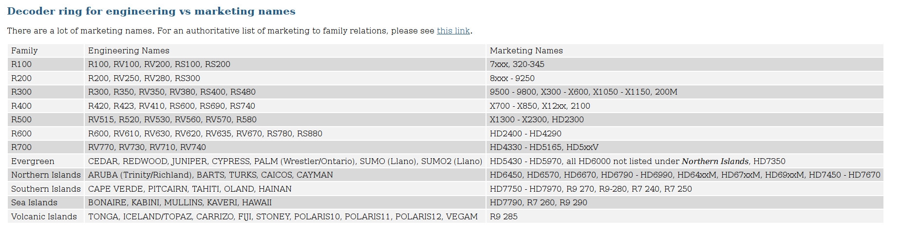Screen dimensions: 900x231
Task: Click the "Engineering Names" column header
Action: 129,50
